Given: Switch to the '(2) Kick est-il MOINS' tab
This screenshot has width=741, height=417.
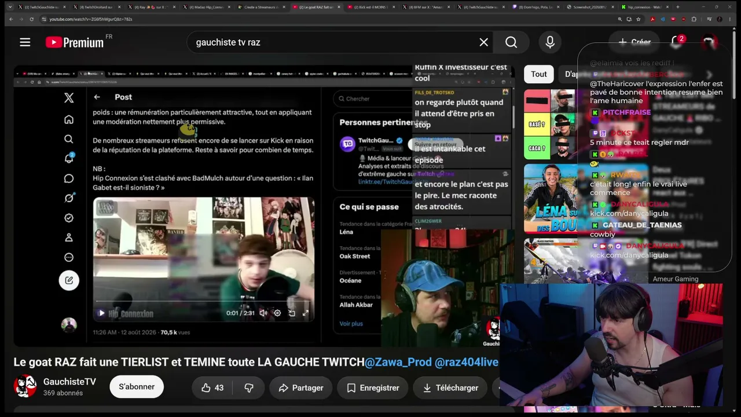Looking at the screenshot, I should point(370,7).
